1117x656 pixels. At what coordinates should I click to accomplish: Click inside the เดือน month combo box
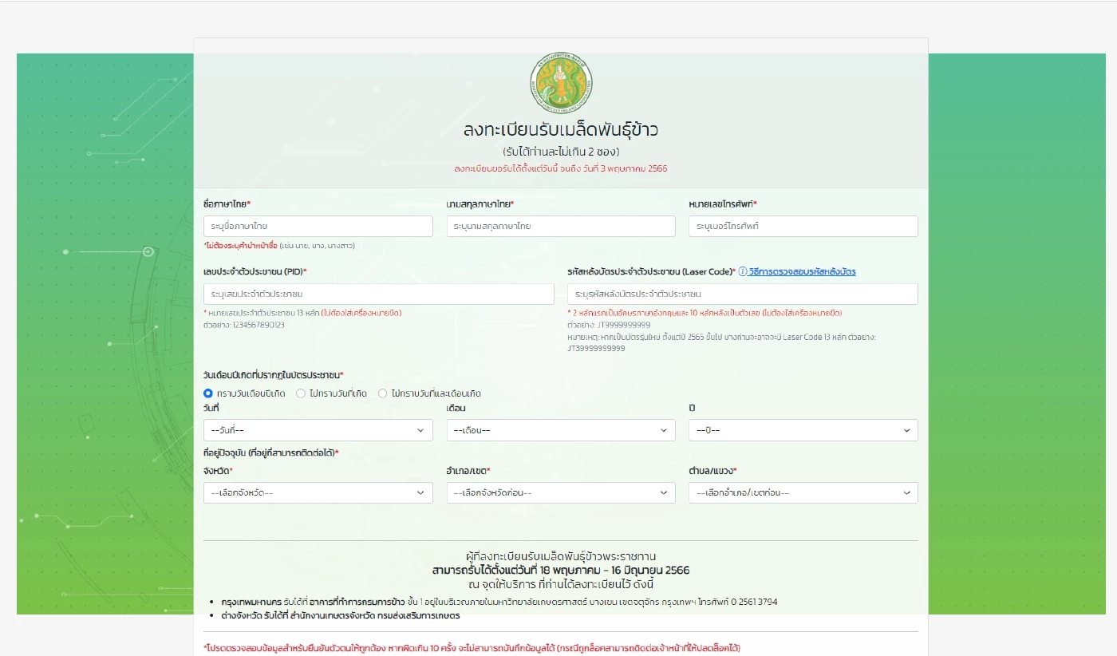point(560,430)
